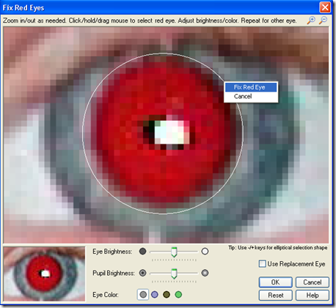Click the eye preview thumbnail

(44, 274)
